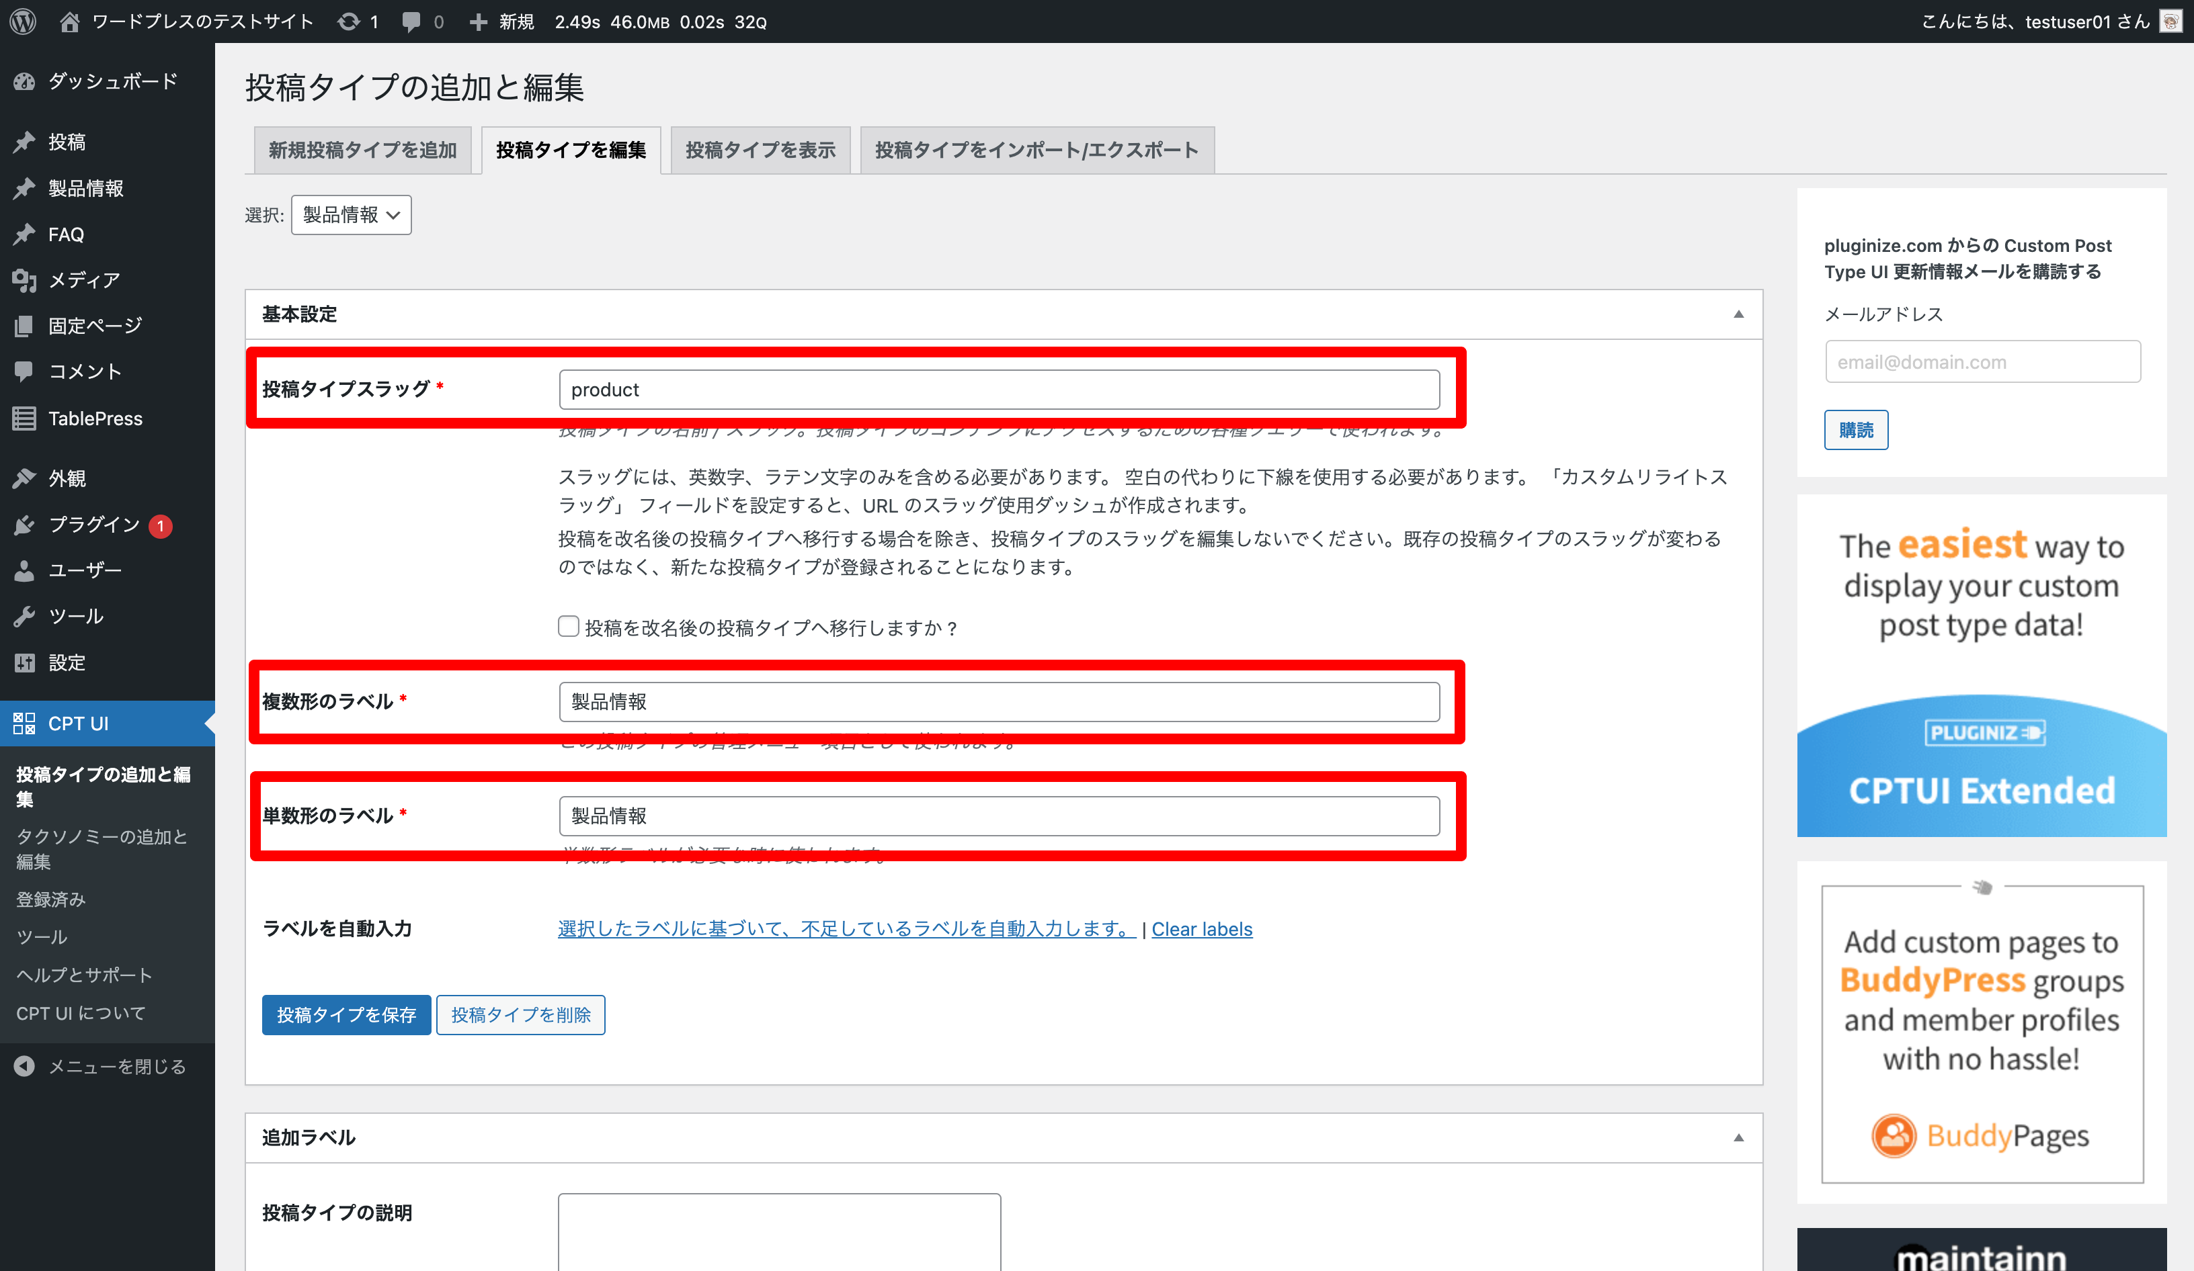Switch to 新規投稿タイプを追加 tab

(363, 150)
